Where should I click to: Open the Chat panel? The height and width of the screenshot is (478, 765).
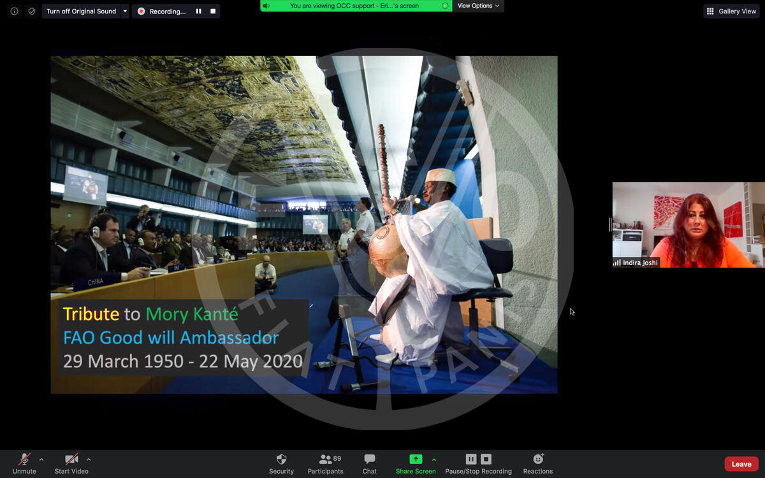click(x=370, y=464)
